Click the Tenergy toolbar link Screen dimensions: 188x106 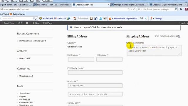[x=158, y=18]
